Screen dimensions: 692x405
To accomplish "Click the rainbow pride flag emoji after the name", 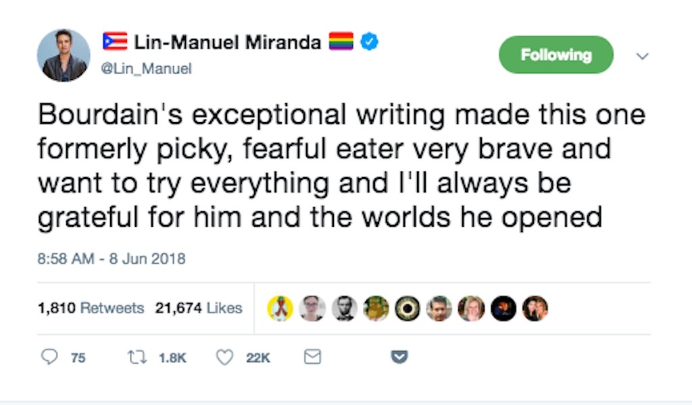I will coord(341,41).
